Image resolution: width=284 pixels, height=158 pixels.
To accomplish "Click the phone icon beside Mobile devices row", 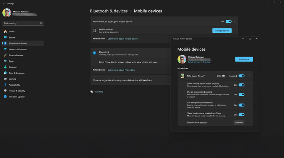I will pos(95,31).
